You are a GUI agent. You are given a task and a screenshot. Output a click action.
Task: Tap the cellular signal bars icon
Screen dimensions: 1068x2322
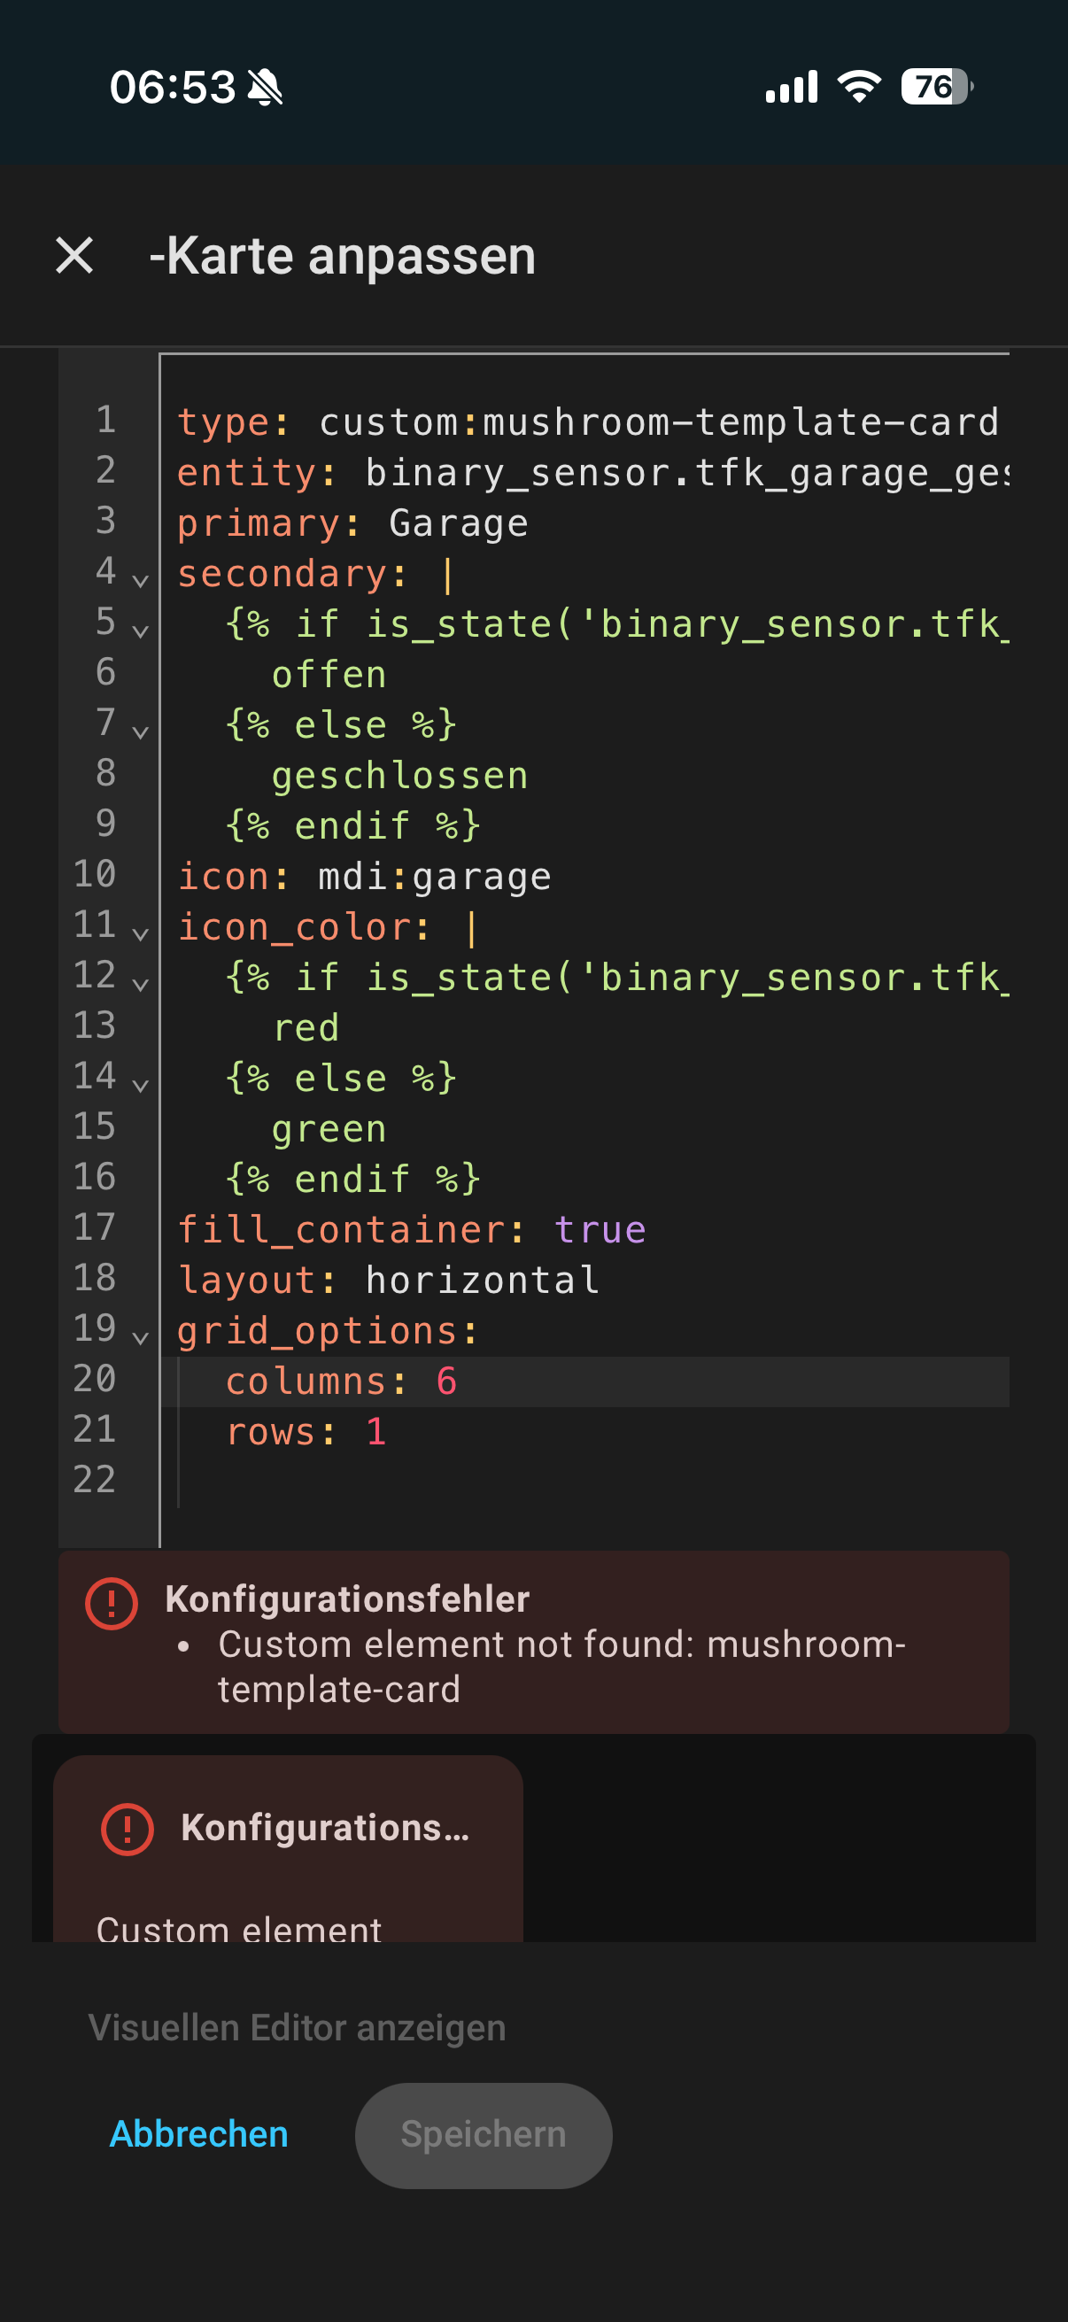[x=792, y=87]
